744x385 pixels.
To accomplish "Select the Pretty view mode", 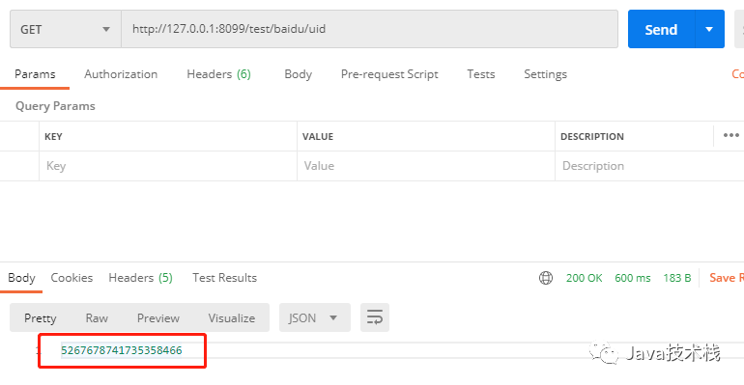I will pyautogui.click(x=41, y=318).
